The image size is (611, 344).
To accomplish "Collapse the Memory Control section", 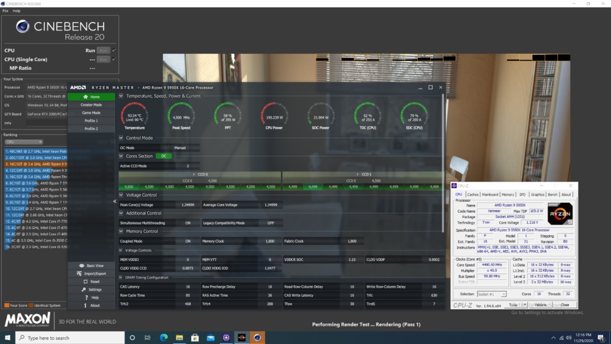I will click(x=121, y=231).
